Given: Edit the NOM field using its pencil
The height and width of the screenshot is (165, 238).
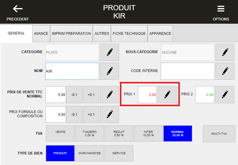Looking at the screenshot, I should (109, 71).
